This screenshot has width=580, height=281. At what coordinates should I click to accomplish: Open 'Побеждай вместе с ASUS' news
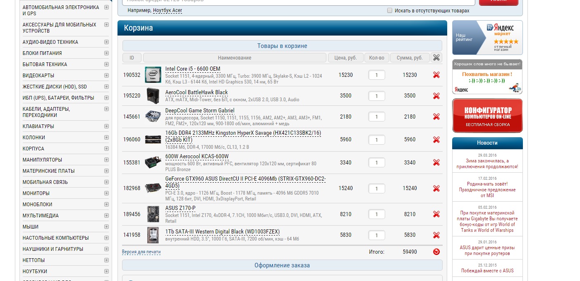(487, 271)
